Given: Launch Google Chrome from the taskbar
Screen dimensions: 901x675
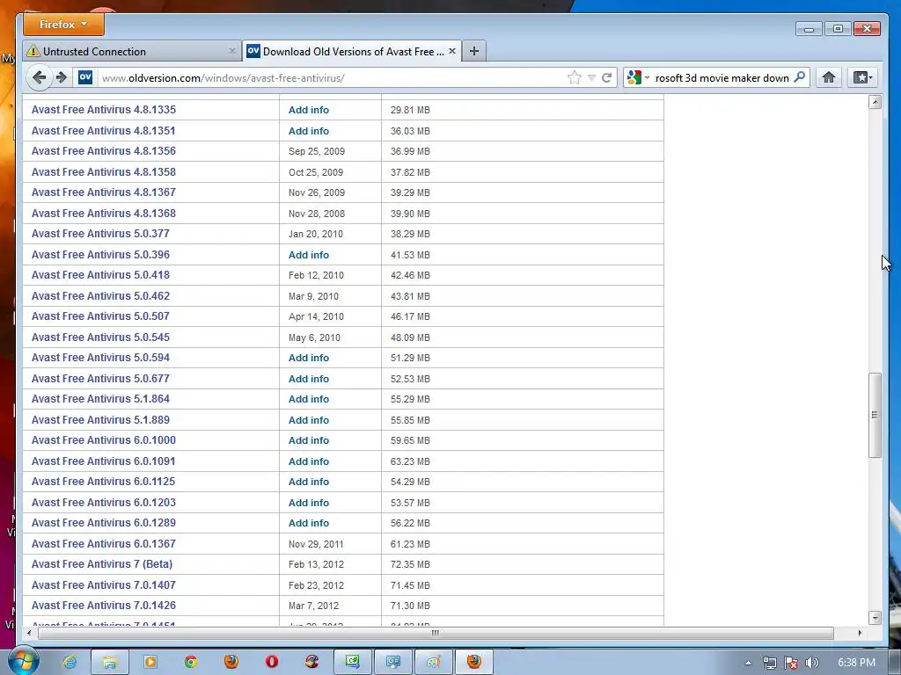Looking at the screenshot, I should 191,662.
